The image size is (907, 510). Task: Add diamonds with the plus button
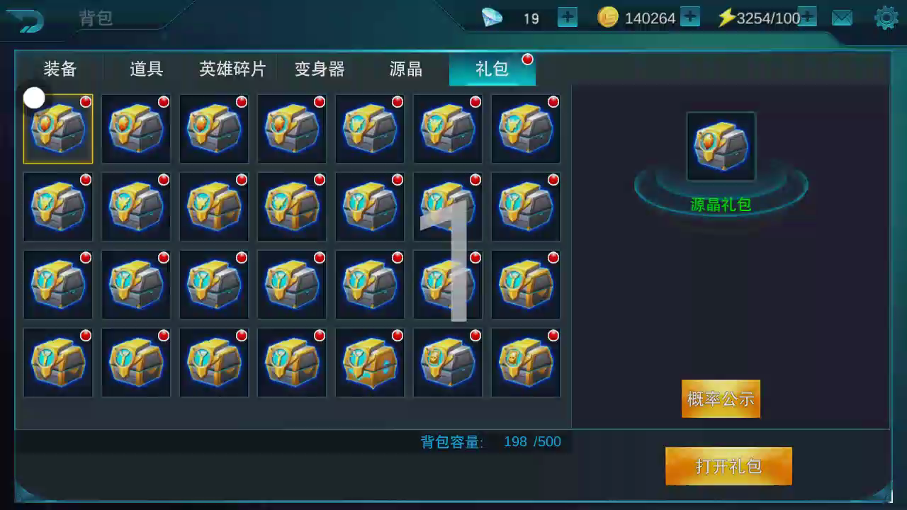point(568,17)
